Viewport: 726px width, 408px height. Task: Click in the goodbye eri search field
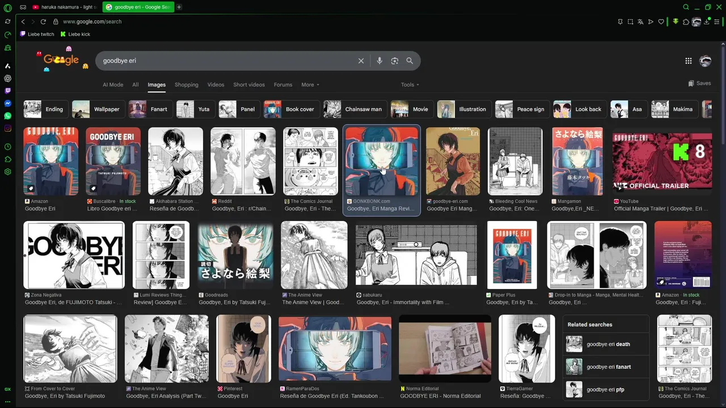(x=227, y=61)
